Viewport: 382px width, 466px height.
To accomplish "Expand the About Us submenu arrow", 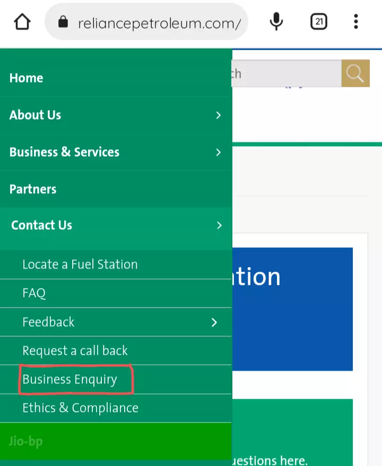I will pyautogui.click(x=219, y=115).
